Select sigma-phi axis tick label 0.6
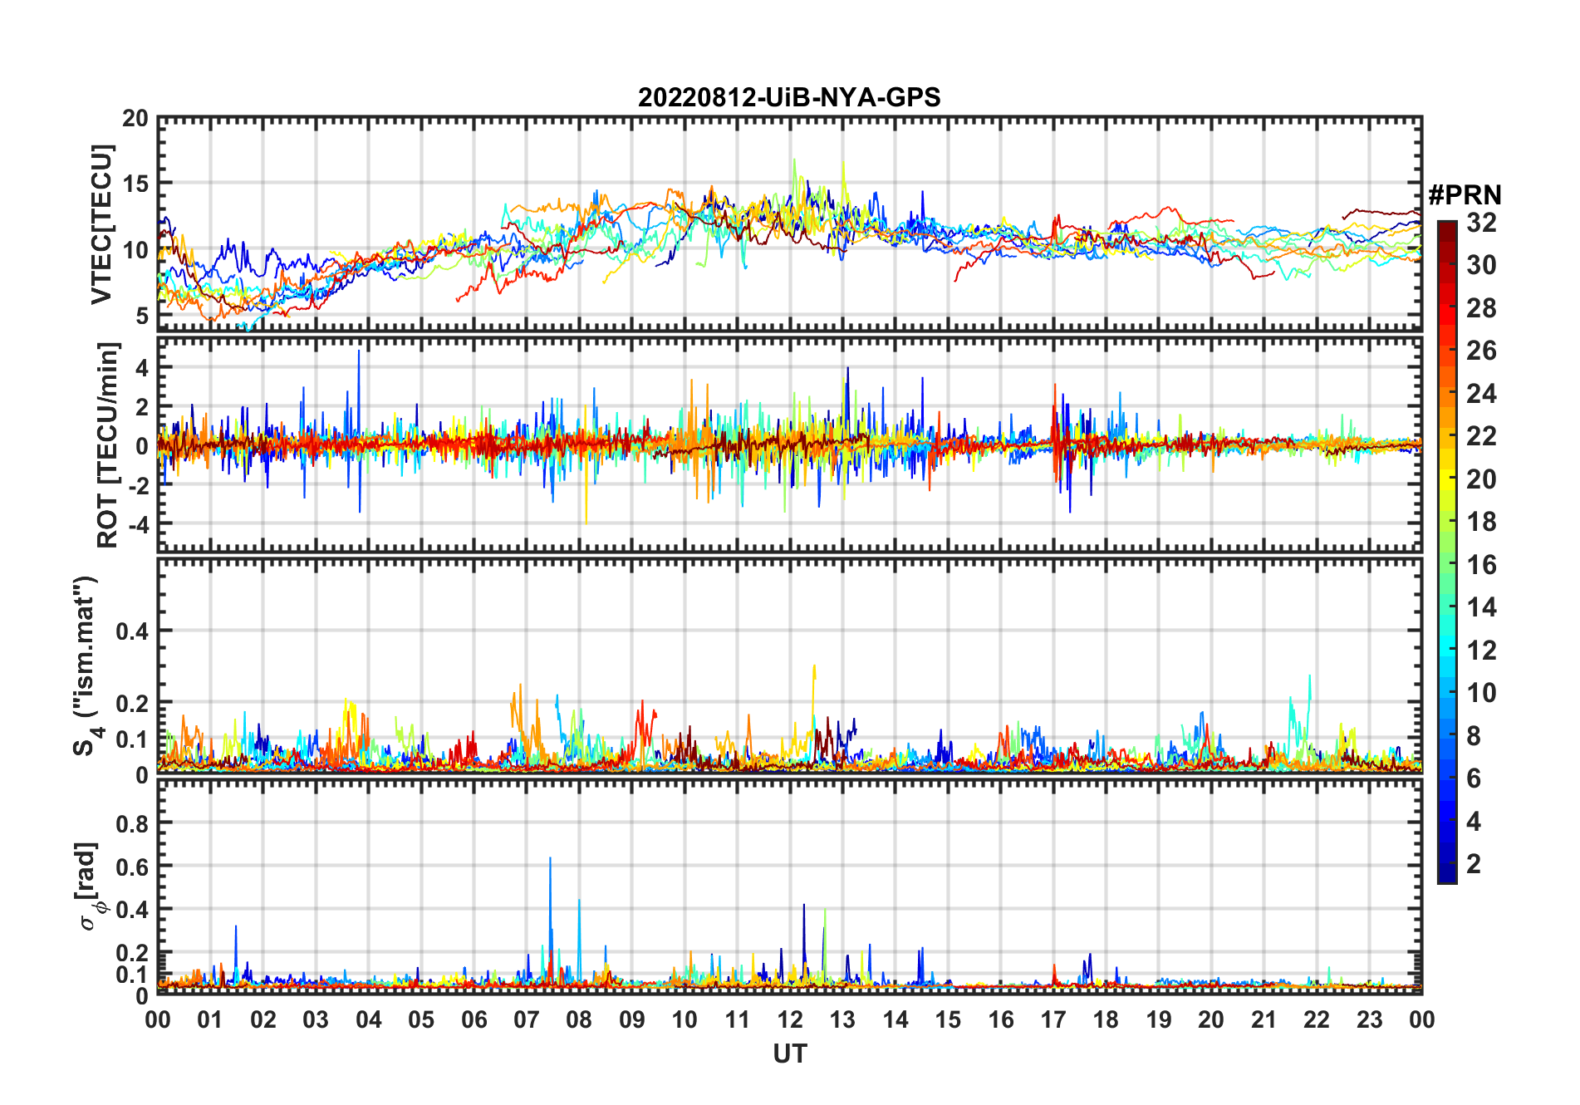The height and width of the screenshot is (1105, 1580). point(132,867)
